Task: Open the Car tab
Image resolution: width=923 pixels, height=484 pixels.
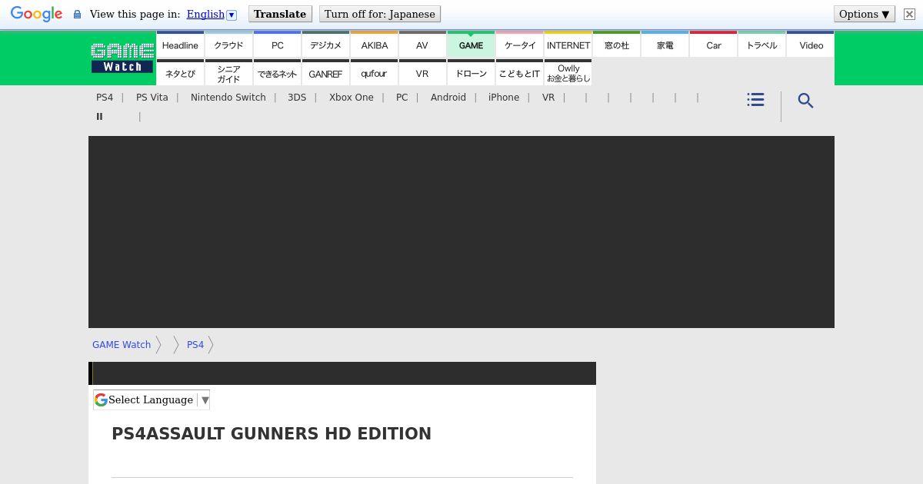Action: (x=713, y=45)
